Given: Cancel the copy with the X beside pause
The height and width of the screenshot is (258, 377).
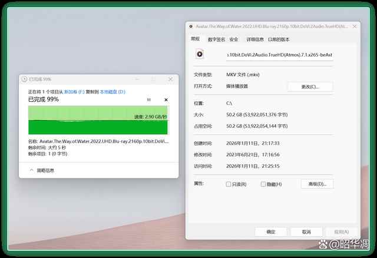Looking at the screenshot, I should tap(166, 100).
